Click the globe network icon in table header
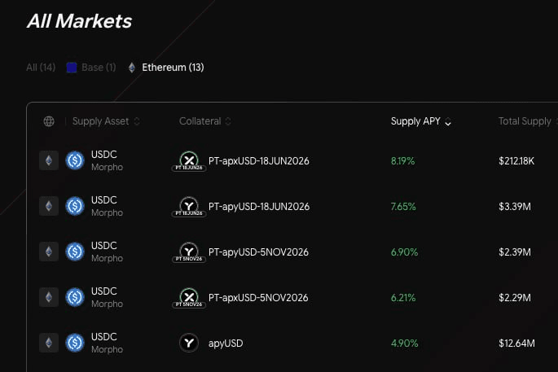558x372 pixels. pyautogui.click(x=49, y=121)
